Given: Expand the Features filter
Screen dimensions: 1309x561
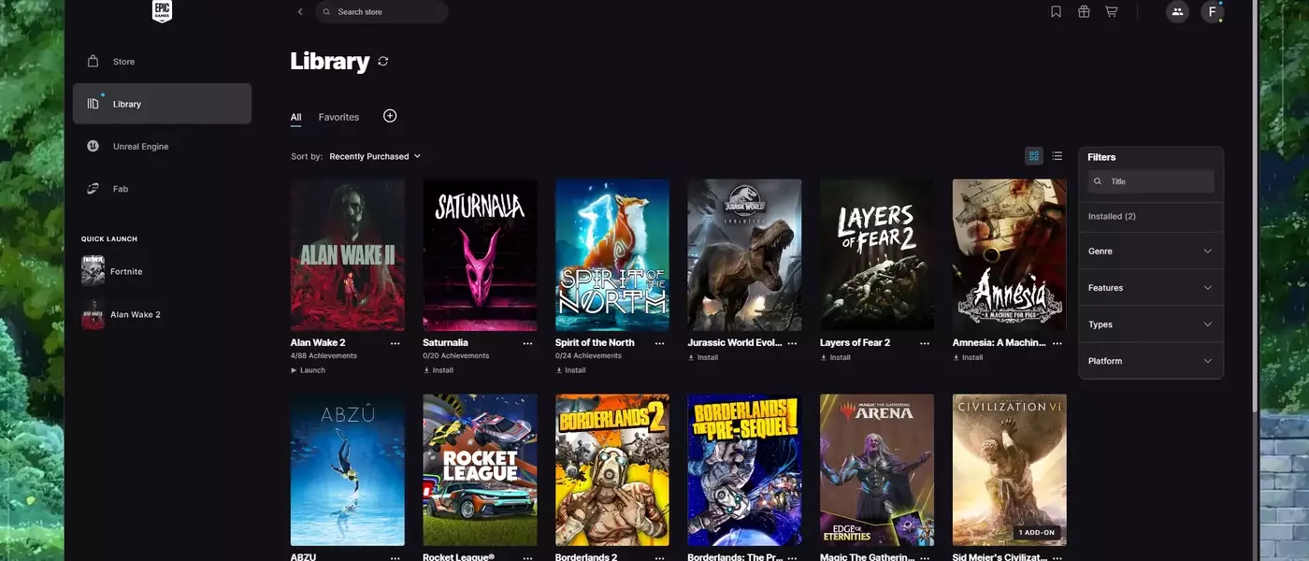Looking at the screenshot, I should pyautogui.click(x=1151, y=287).
